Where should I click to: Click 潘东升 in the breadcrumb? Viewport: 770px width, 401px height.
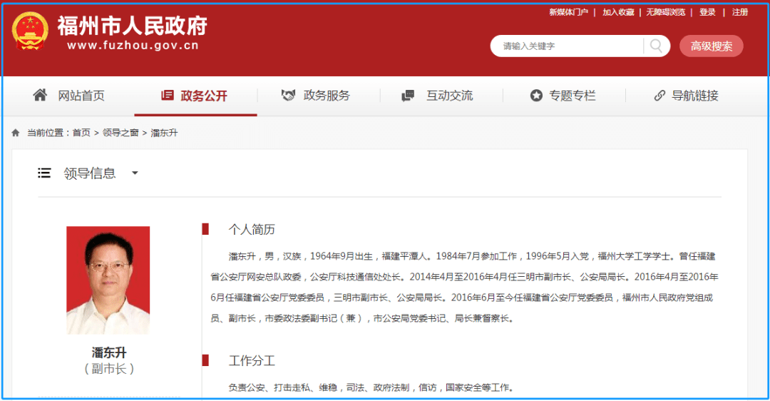(164, 133)
